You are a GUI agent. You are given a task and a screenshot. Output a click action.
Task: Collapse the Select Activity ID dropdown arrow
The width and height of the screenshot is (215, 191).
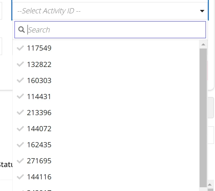tap(202, 11)
